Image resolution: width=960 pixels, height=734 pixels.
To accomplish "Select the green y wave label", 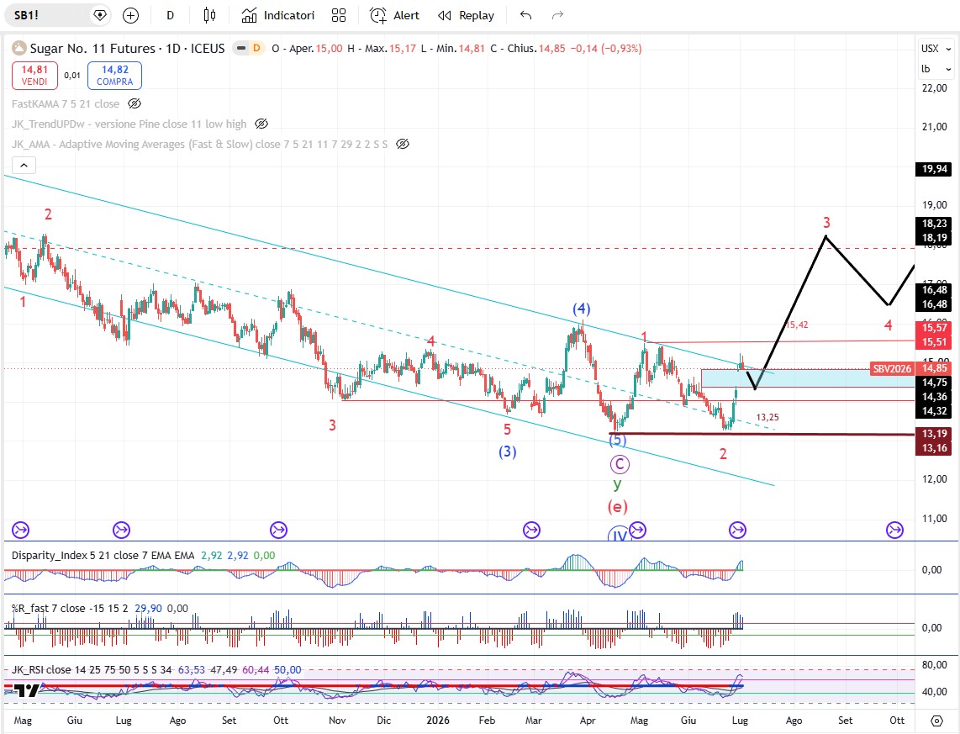I will tap(617, 484).
